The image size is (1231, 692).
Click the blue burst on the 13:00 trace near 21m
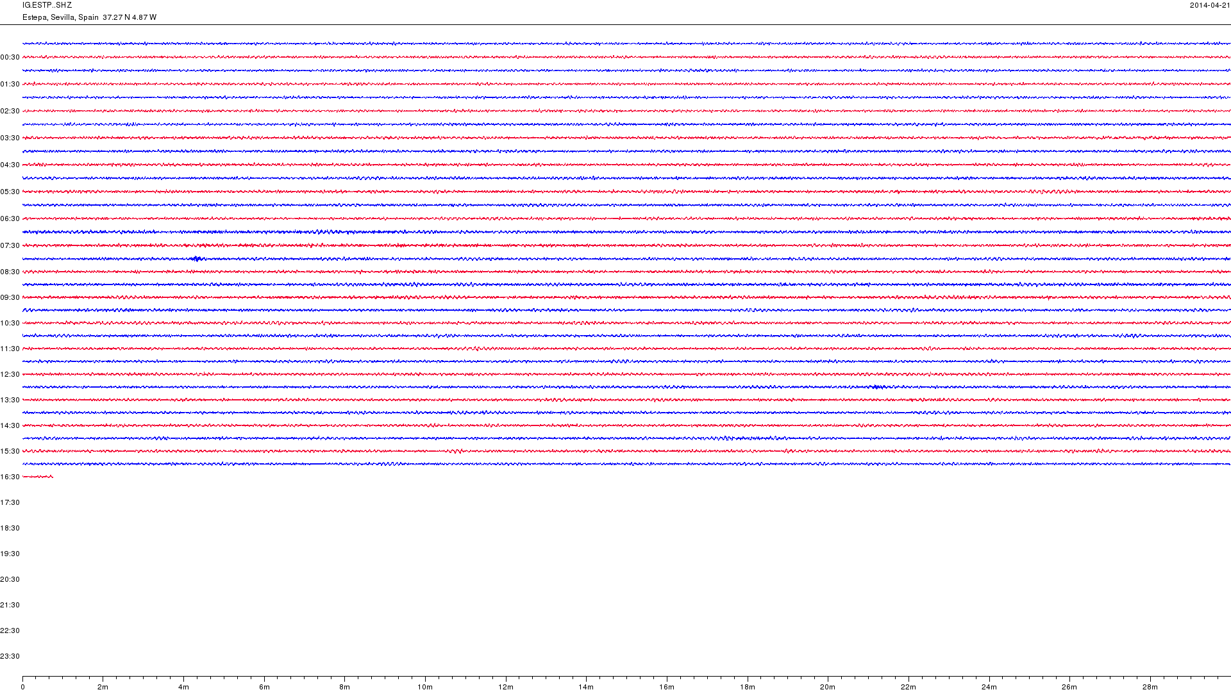pos(878,387)
